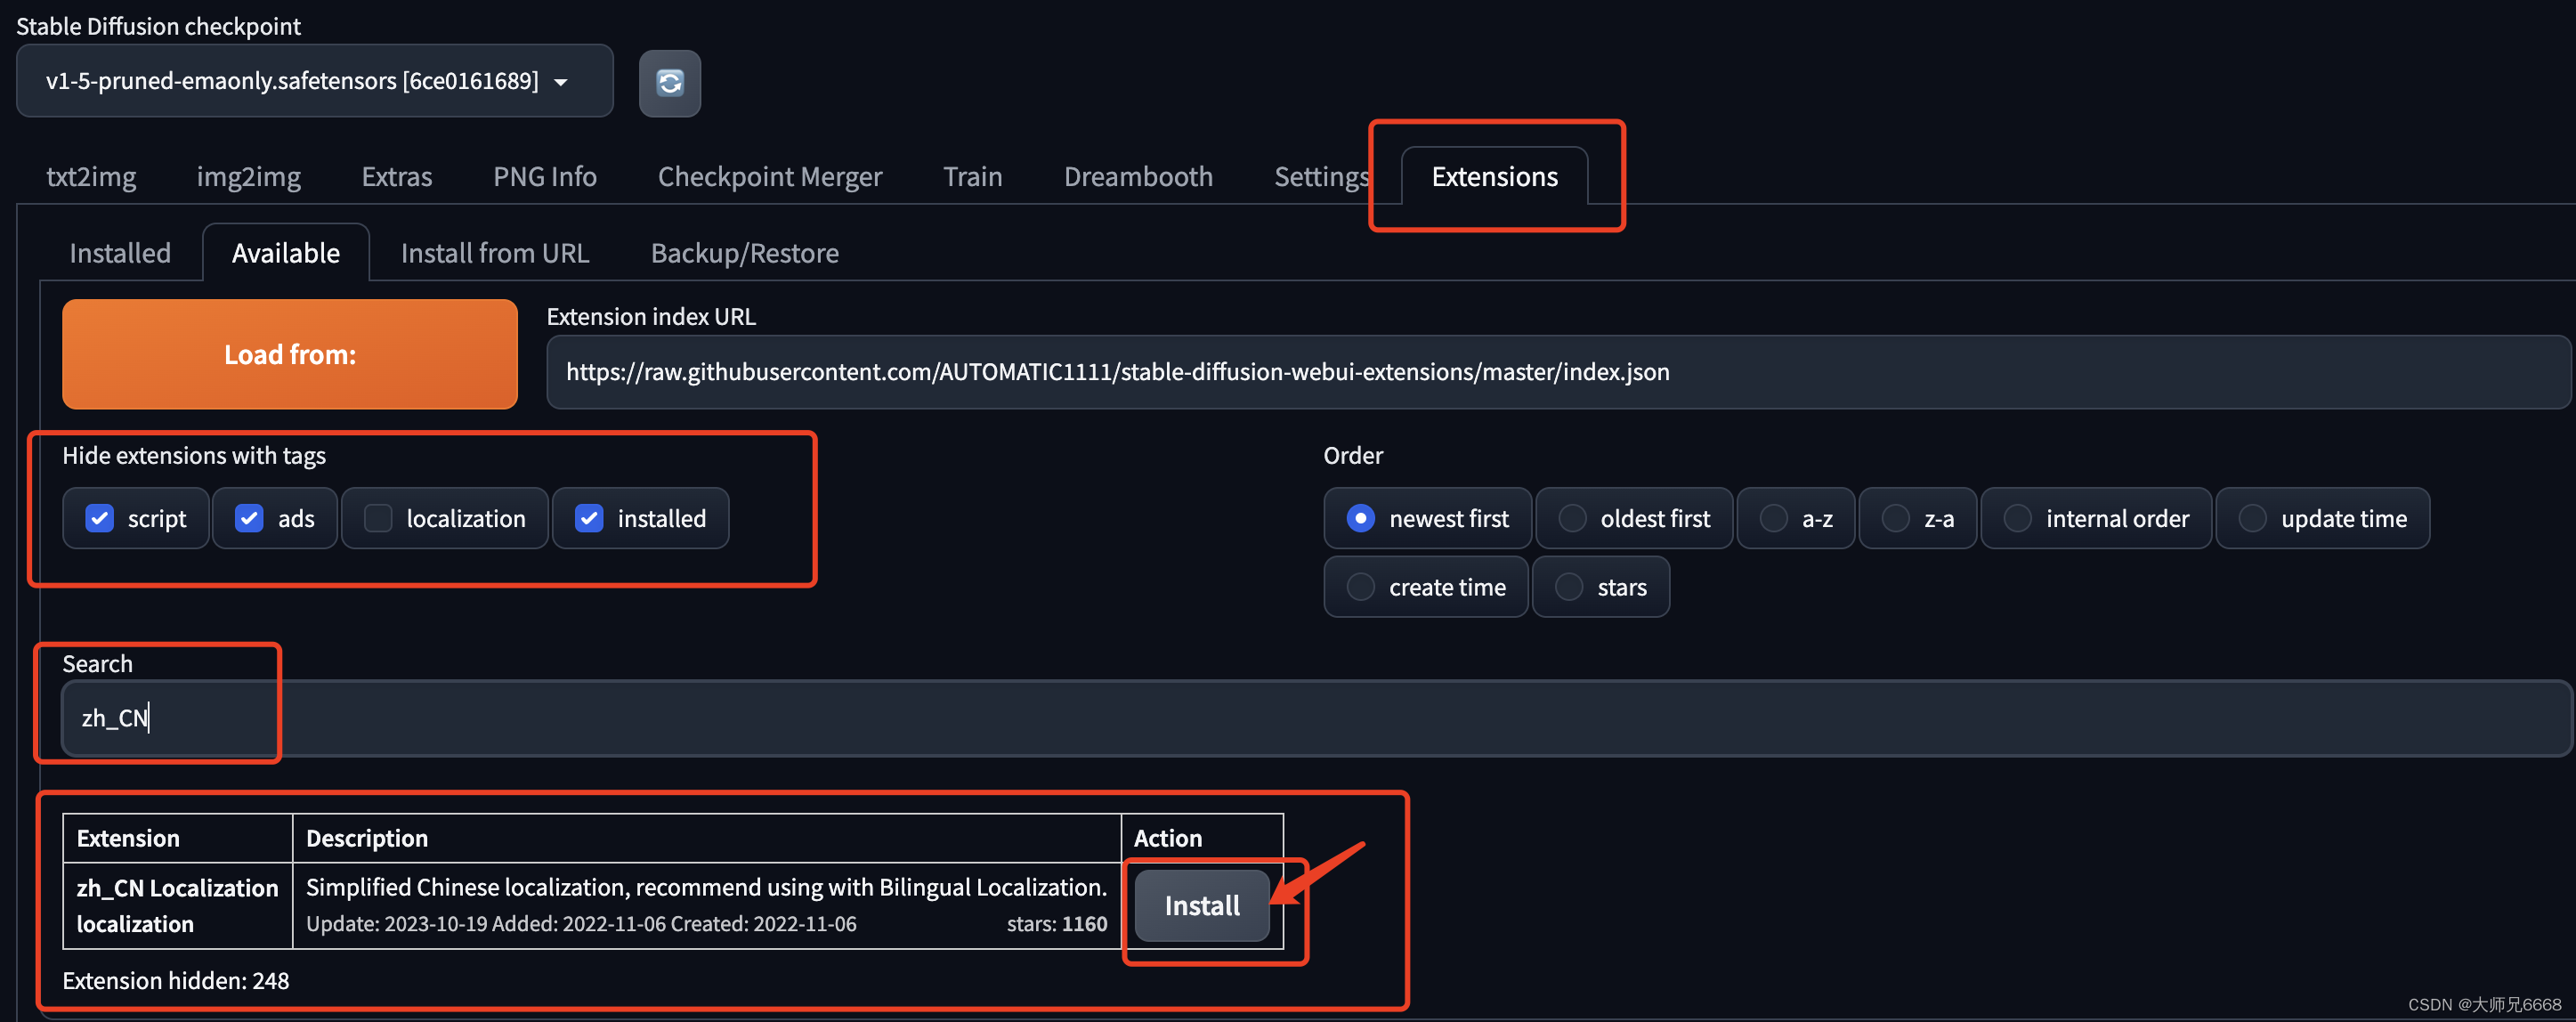Open the Train tab
Image resolution: width=2576 pixels, height=1022 pixels.
[x=972, y=177]
